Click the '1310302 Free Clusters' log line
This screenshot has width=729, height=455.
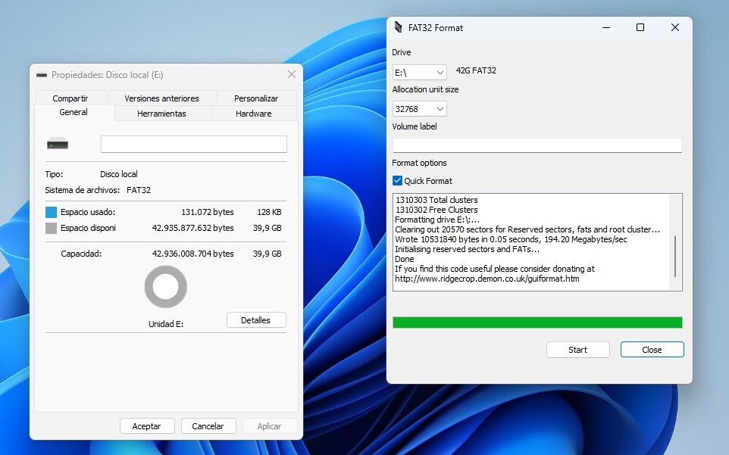pos(436,210)
